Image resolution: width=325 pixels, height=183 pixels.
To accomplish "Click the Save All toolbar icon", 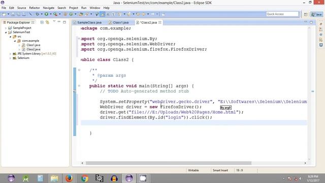I will pos(18,14).
